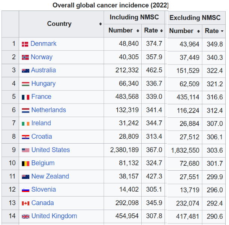Click the Canada flag icon
This screenshot has height=225, width=229.
(25, 203)
